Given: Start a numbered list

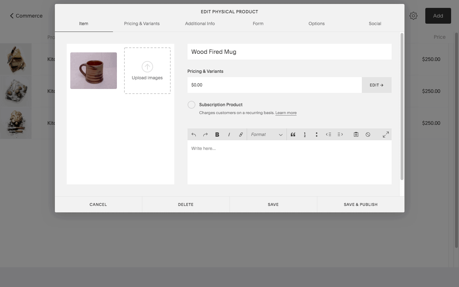Looking at the screenshot, I should tap(305, 135).
